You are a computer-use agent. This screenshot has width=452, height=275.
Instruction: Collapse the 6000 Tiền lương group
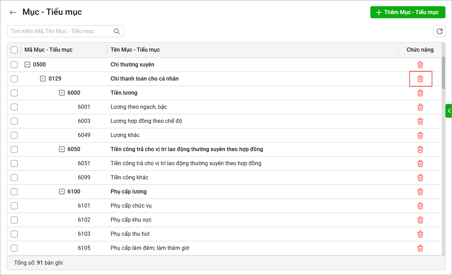(62, 93)
